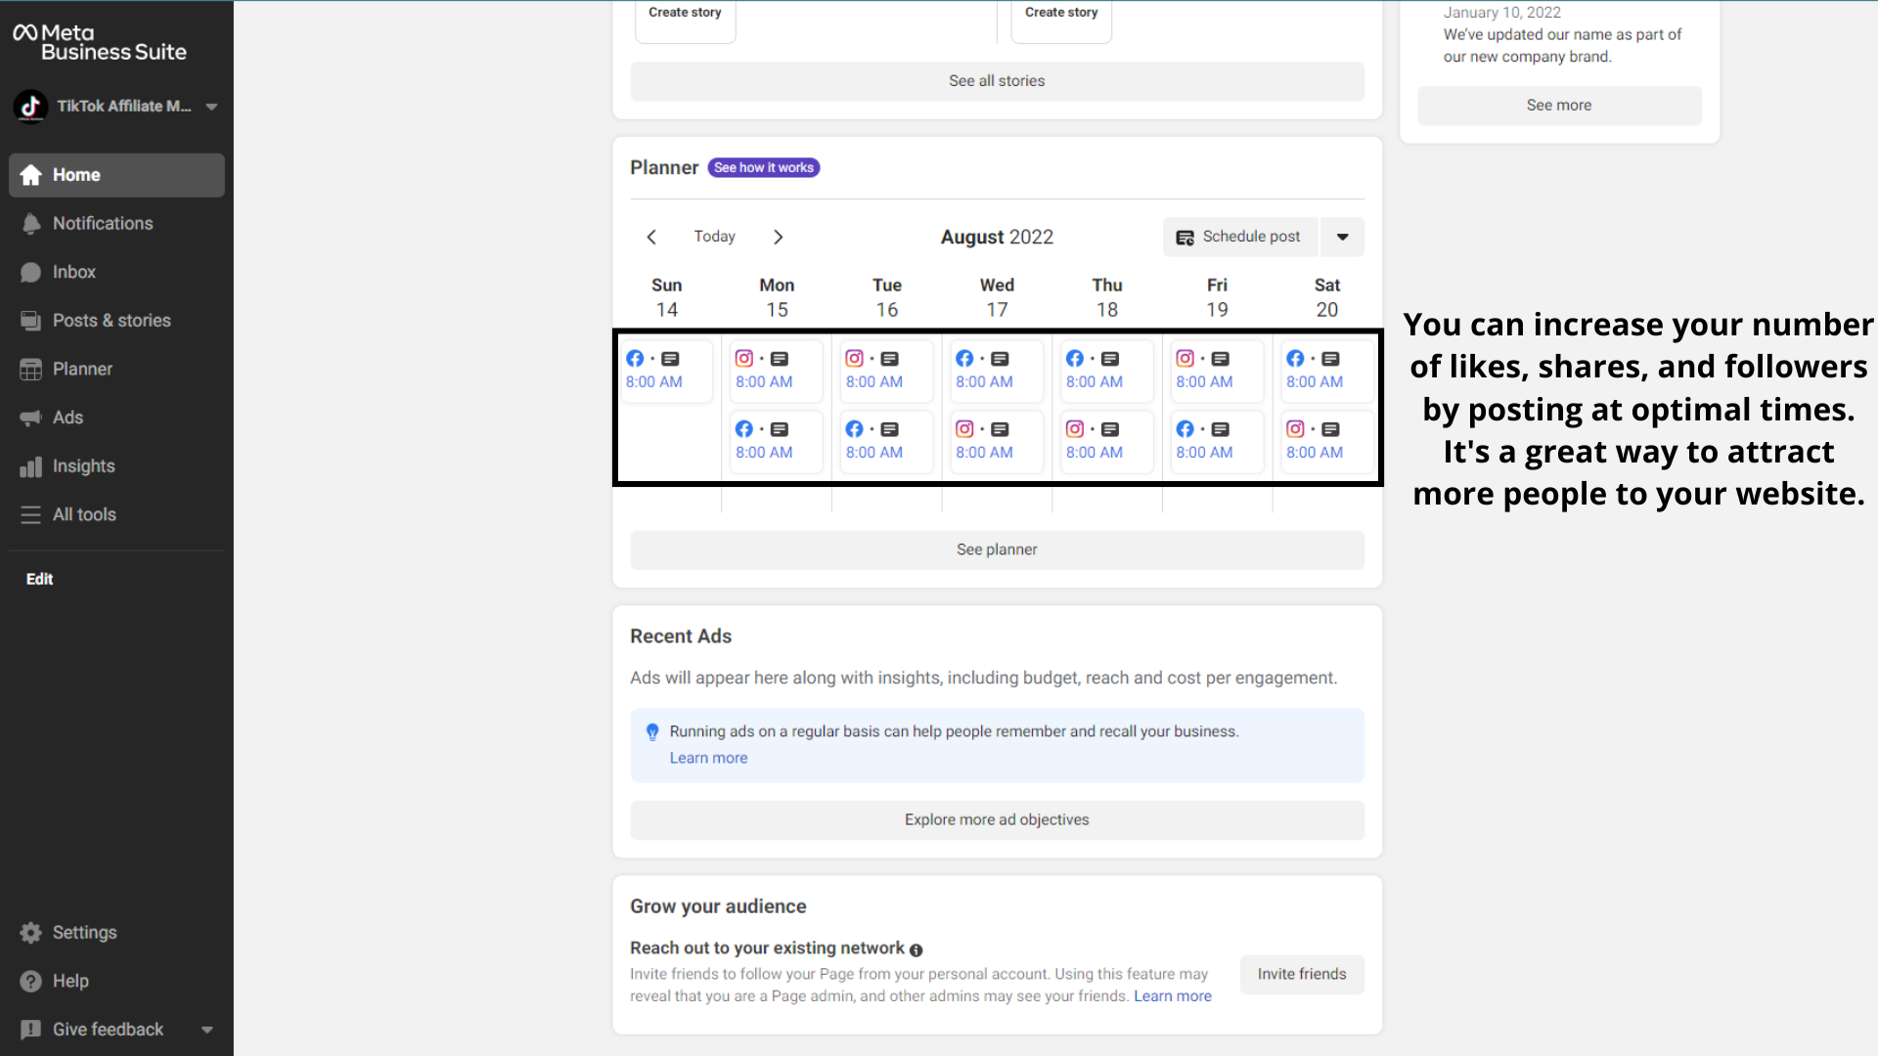Open Sunday 14 Facebook post at 8:00 AM
The height and width of the screenshot is (1056, 1878).
coord(666,371)
